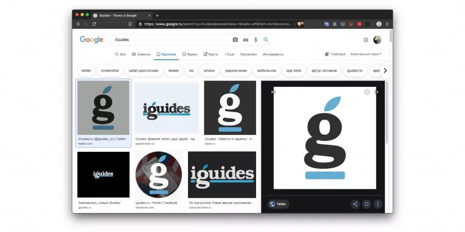
Task: Click the orange circular extension icon
Action: pos(351,24)
